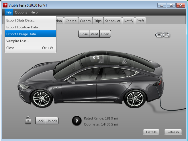Click the Park gear indicator
The height and width of the screenshot is (141, 188).
77,121
